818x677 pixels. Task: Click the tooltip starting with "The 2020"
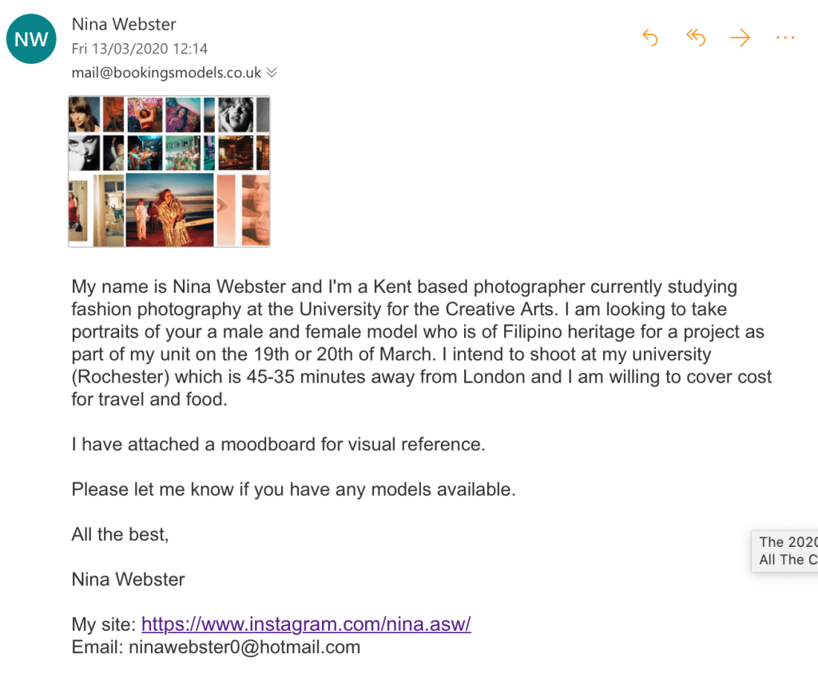point(787,551)
